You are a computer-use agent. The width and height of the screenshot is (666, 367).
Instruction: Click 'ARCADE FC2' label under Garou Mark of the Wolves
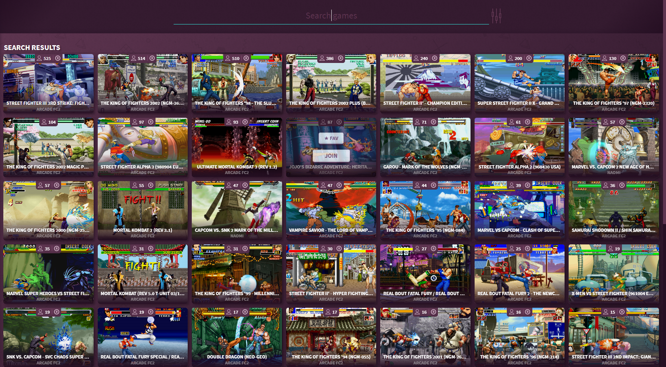click(425, 173)
